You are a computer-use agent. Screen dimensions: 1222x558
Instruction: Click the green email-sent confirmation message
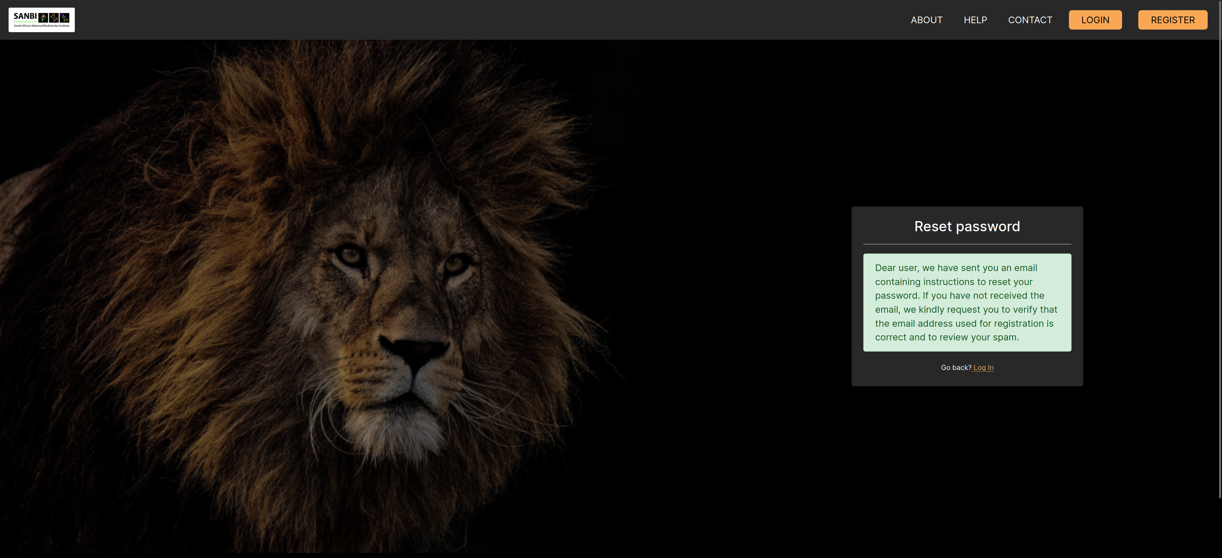click(967, 303)
